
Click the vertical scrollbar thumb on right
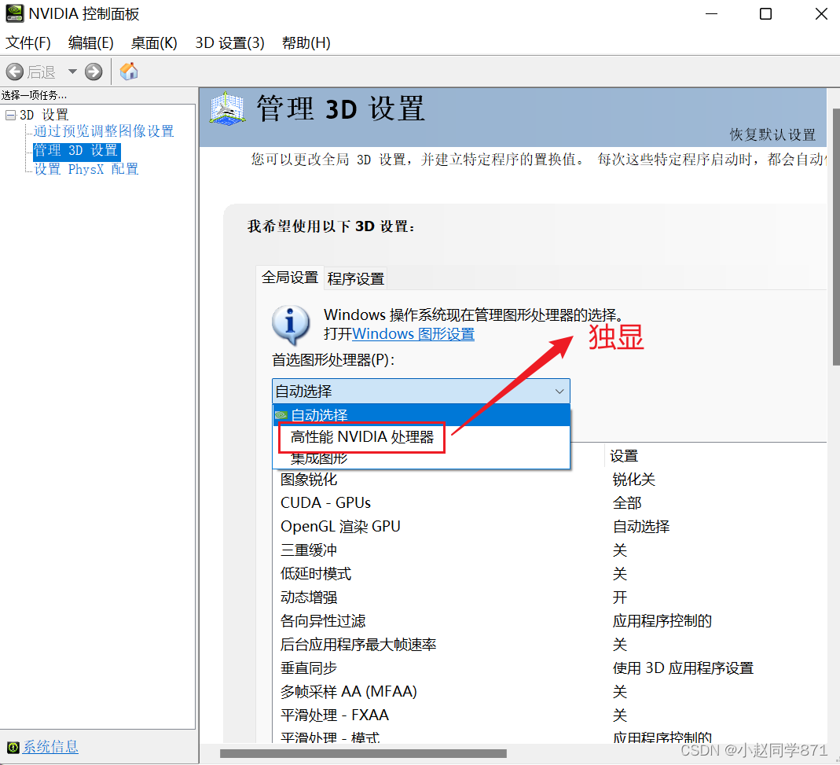point(836,237)
